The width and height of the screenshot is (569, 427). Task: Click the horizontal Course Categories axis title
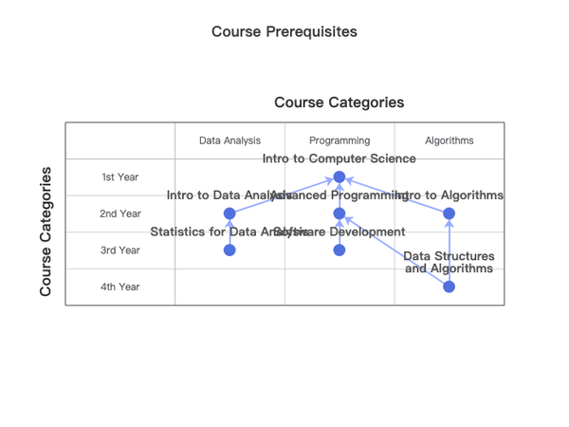tap(339, 102)
